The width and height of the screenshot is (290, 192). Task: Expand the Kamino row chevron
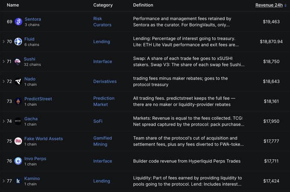click(3, 181)
